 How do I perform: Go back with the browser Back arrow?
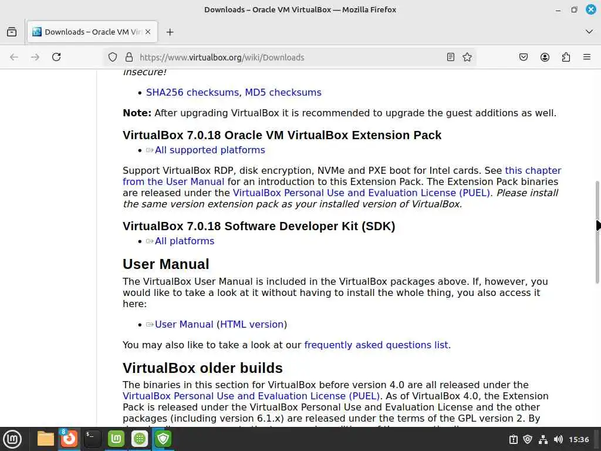[x=14, y=57]
